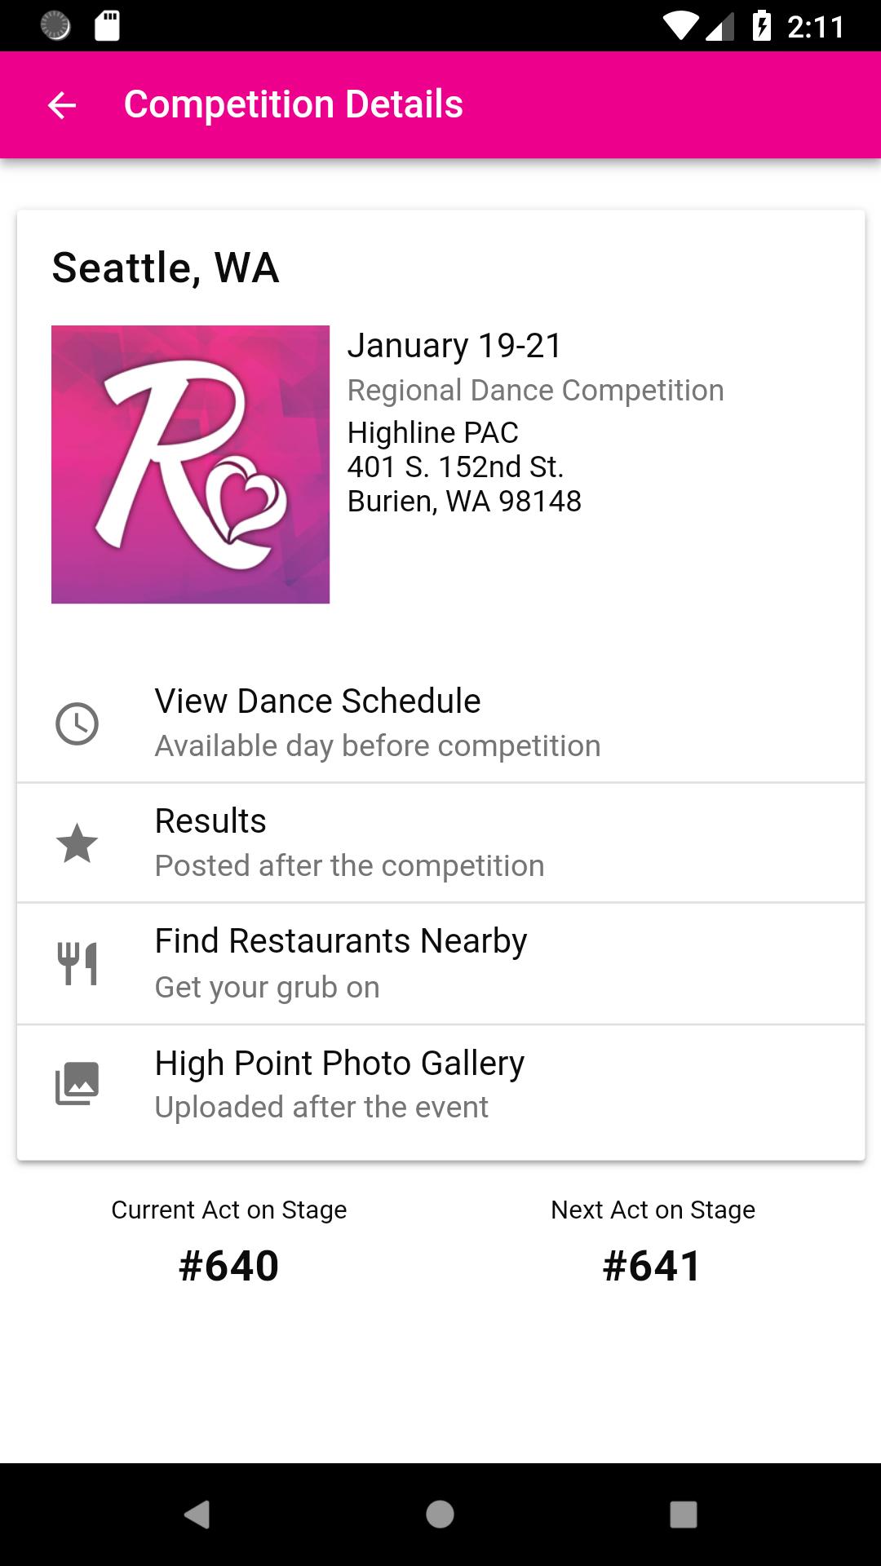Select Find Restaurants Nearby
Viewport: 881px width, 1566px height.
click(x=440, y=964)
